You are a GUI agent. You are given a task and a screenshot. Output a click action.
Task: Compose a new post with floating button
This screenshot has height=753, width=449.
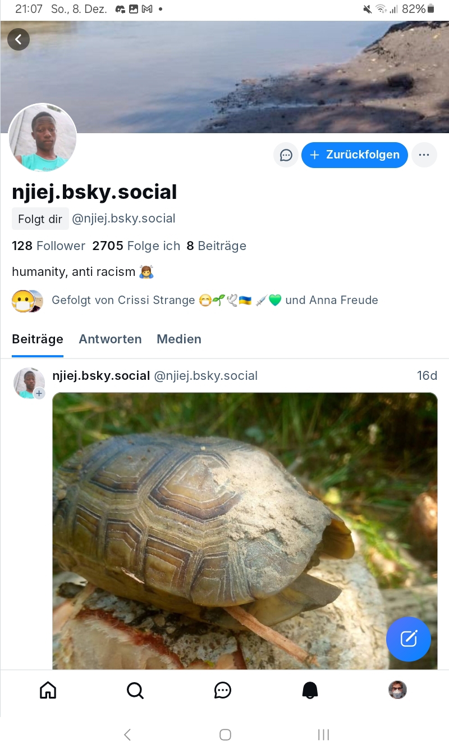409,638
